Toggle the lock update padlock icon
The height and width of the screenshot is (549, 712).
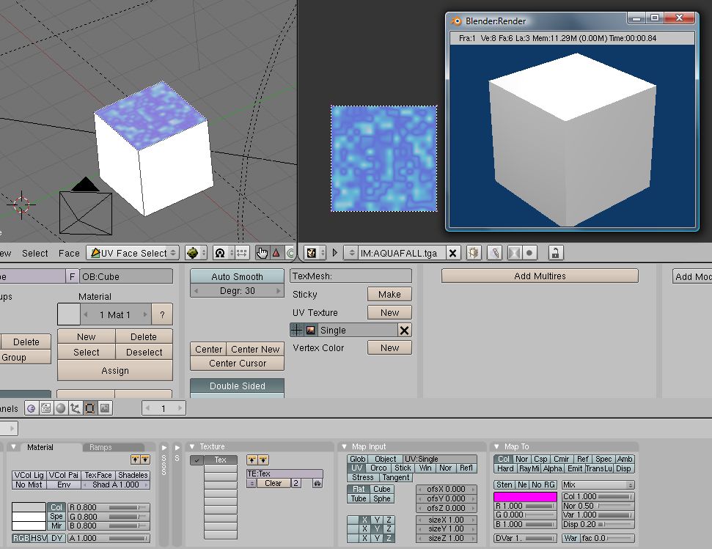click(x=555, y=253)
